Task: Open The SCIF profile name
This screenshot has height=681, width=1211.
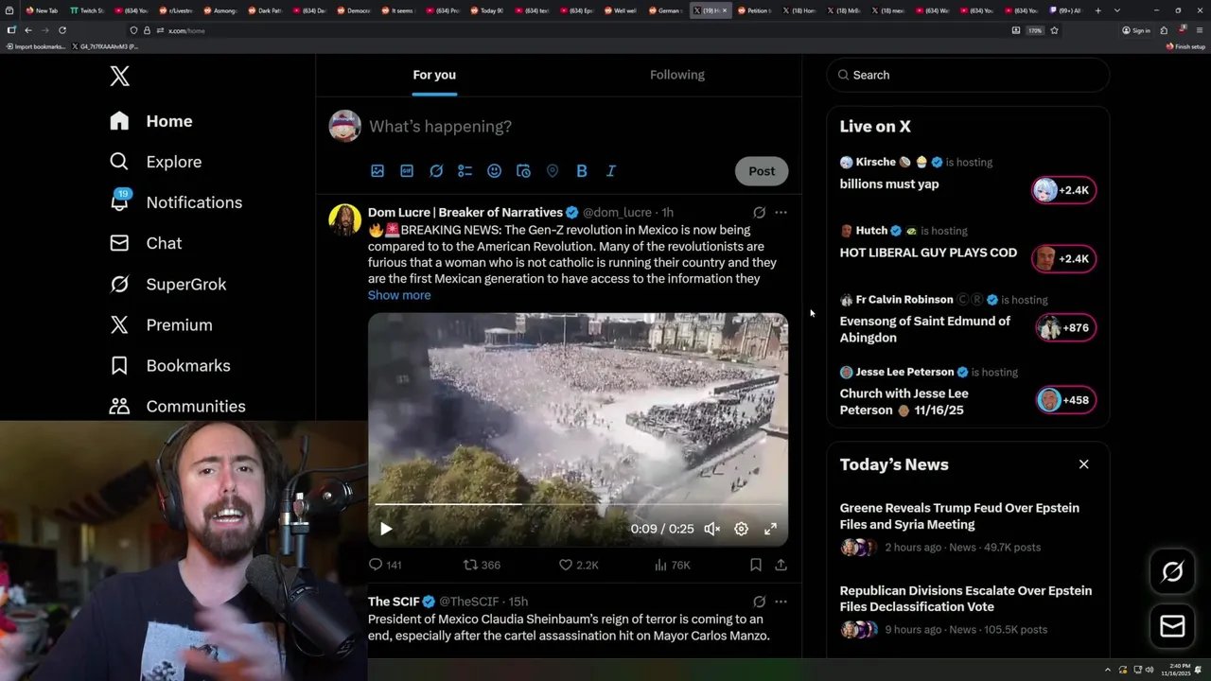Action: (394, 602)
